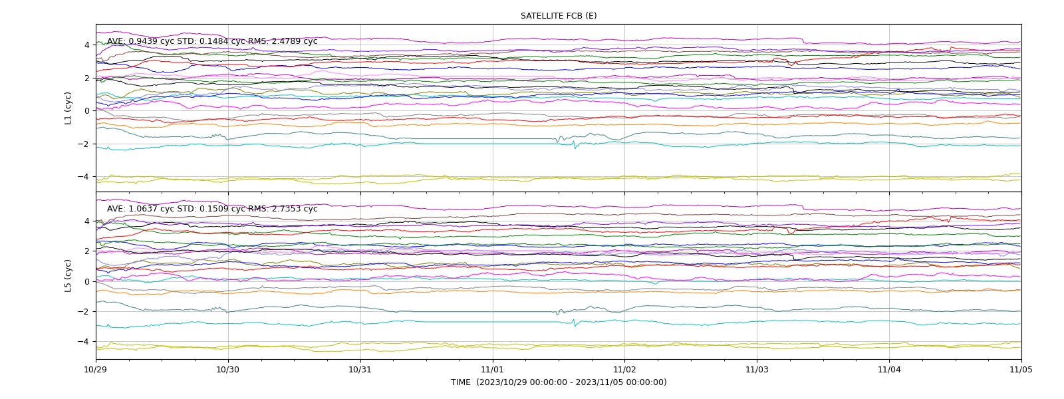Click the L1 panel AVE 0.9439 statistics text
The height and width of the screenshot is (399, 1064).
[x=212, y=41]
